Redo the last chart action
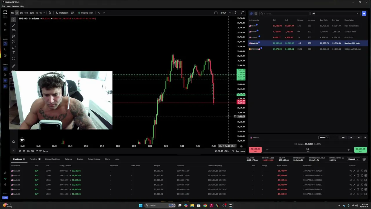Image resolution: width=371 pixels, height=209 pixels. click(104, 13)
